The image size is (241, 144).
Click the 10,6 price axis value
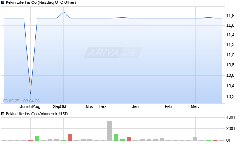(230, 75)
